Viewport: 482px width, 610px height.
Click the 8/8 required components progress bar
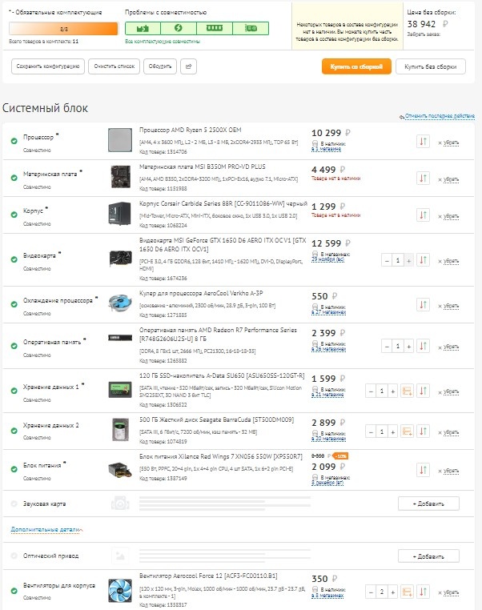click(63, 29)
